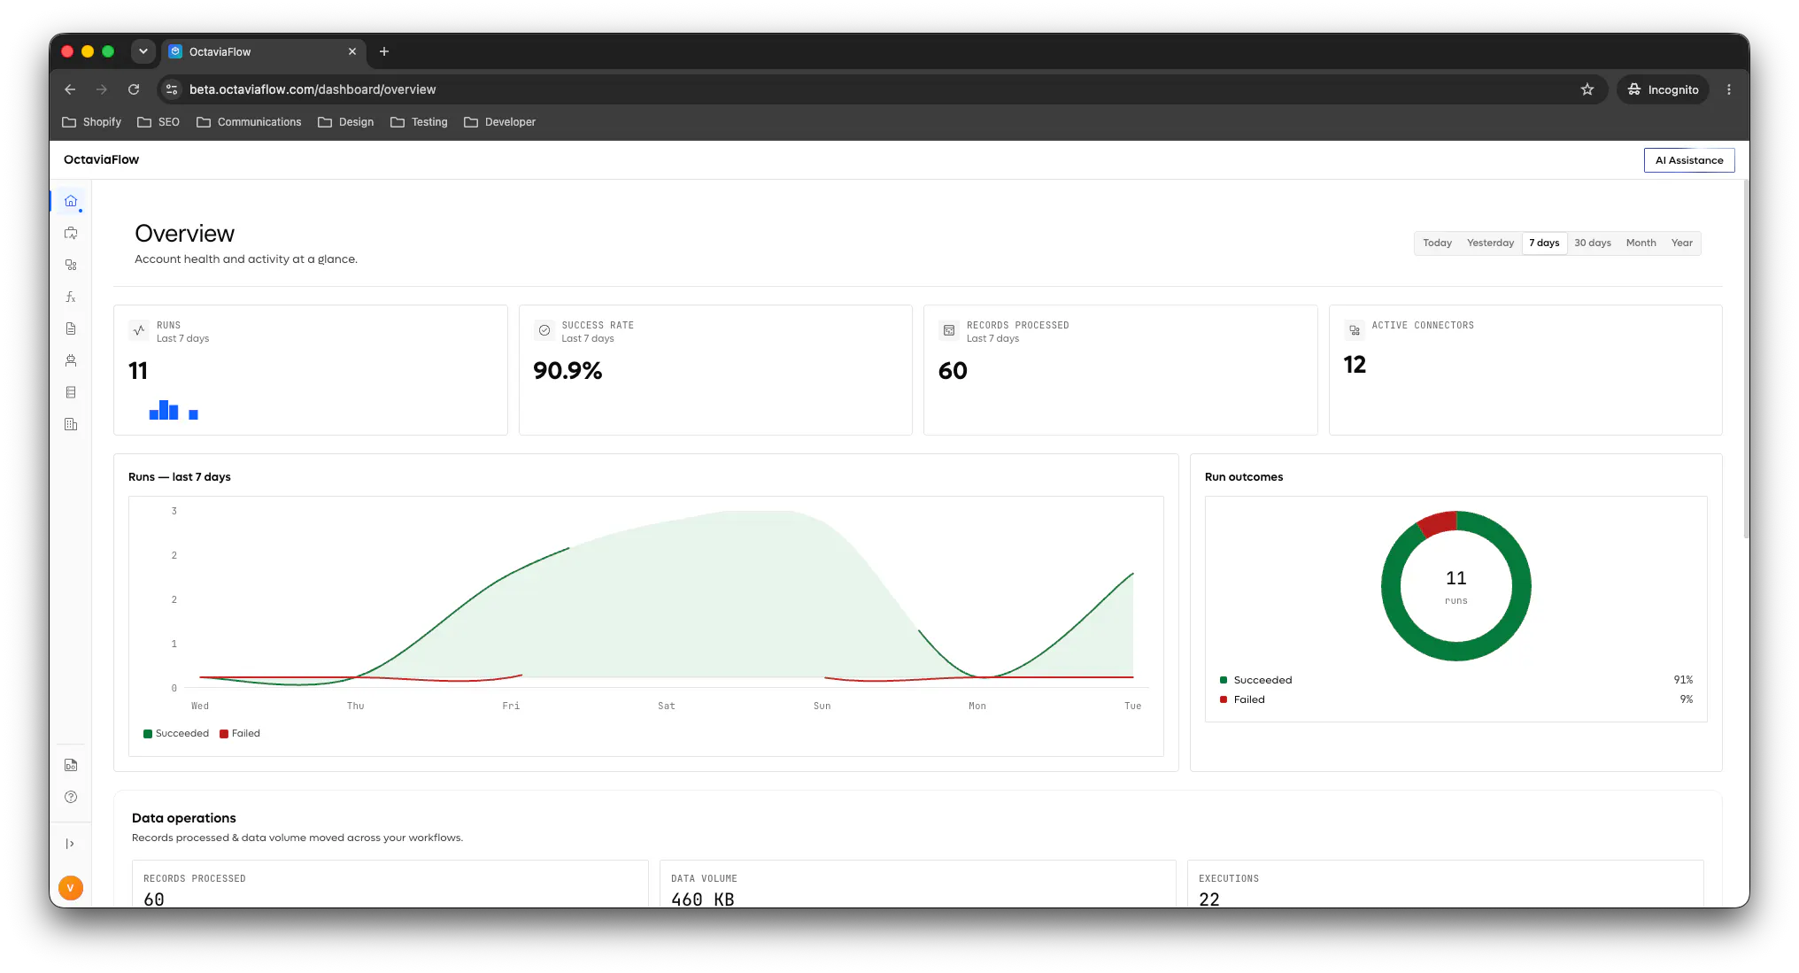Click the Active Connectors card icon
Viewport: 1799px width, 973px height.
[1355, 330]
